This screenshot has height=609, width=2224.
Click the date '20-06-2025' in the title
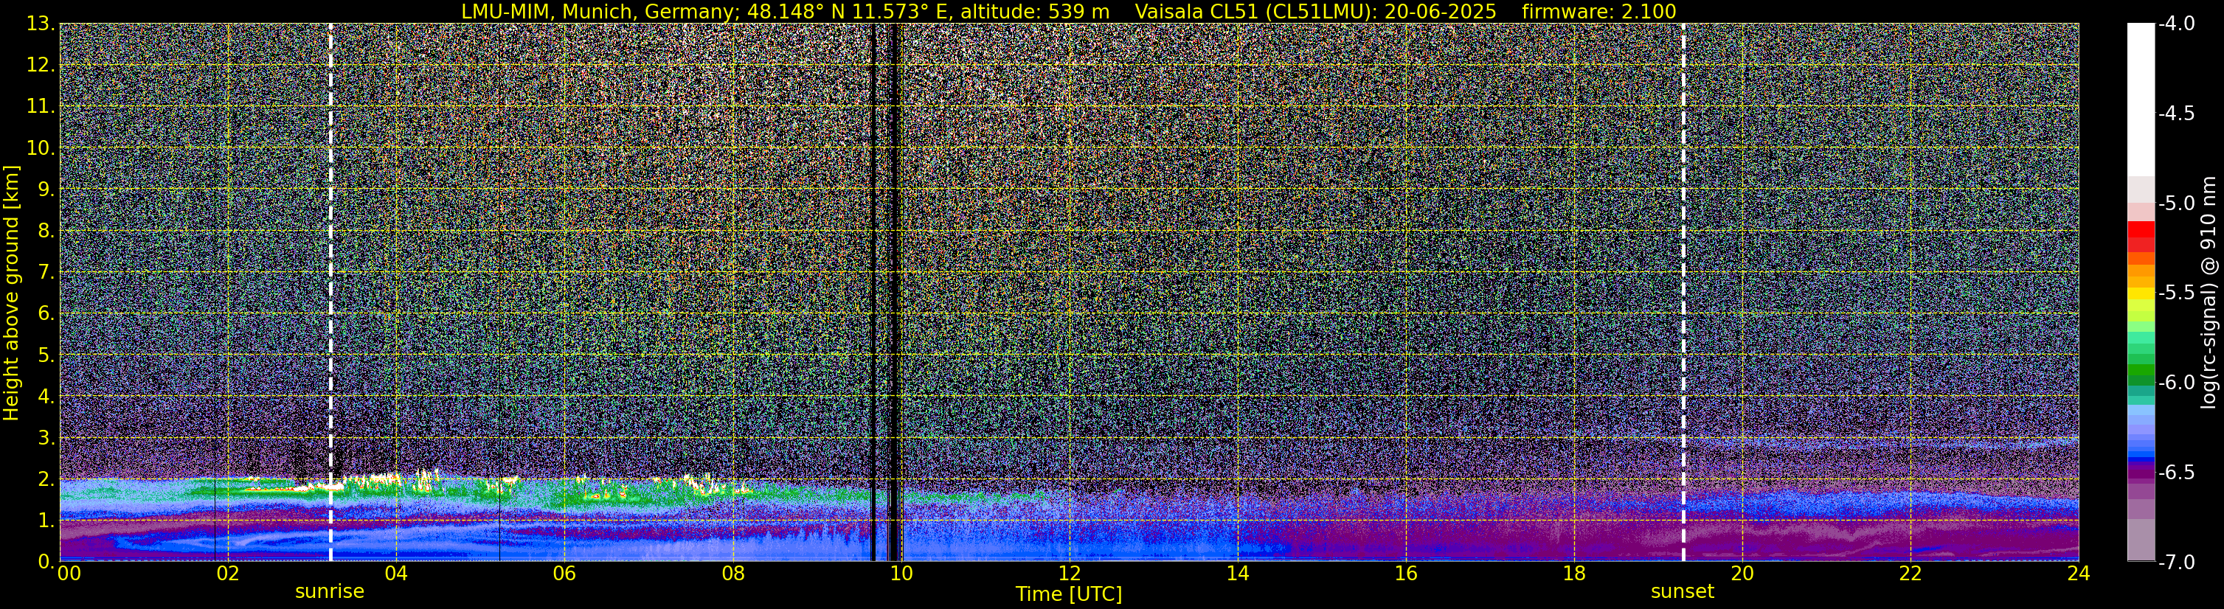(1440, 11)
